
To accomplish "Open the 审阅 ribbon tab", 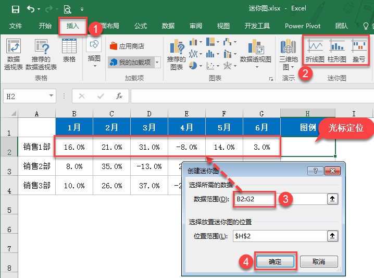I will click(x=196, y=26).
